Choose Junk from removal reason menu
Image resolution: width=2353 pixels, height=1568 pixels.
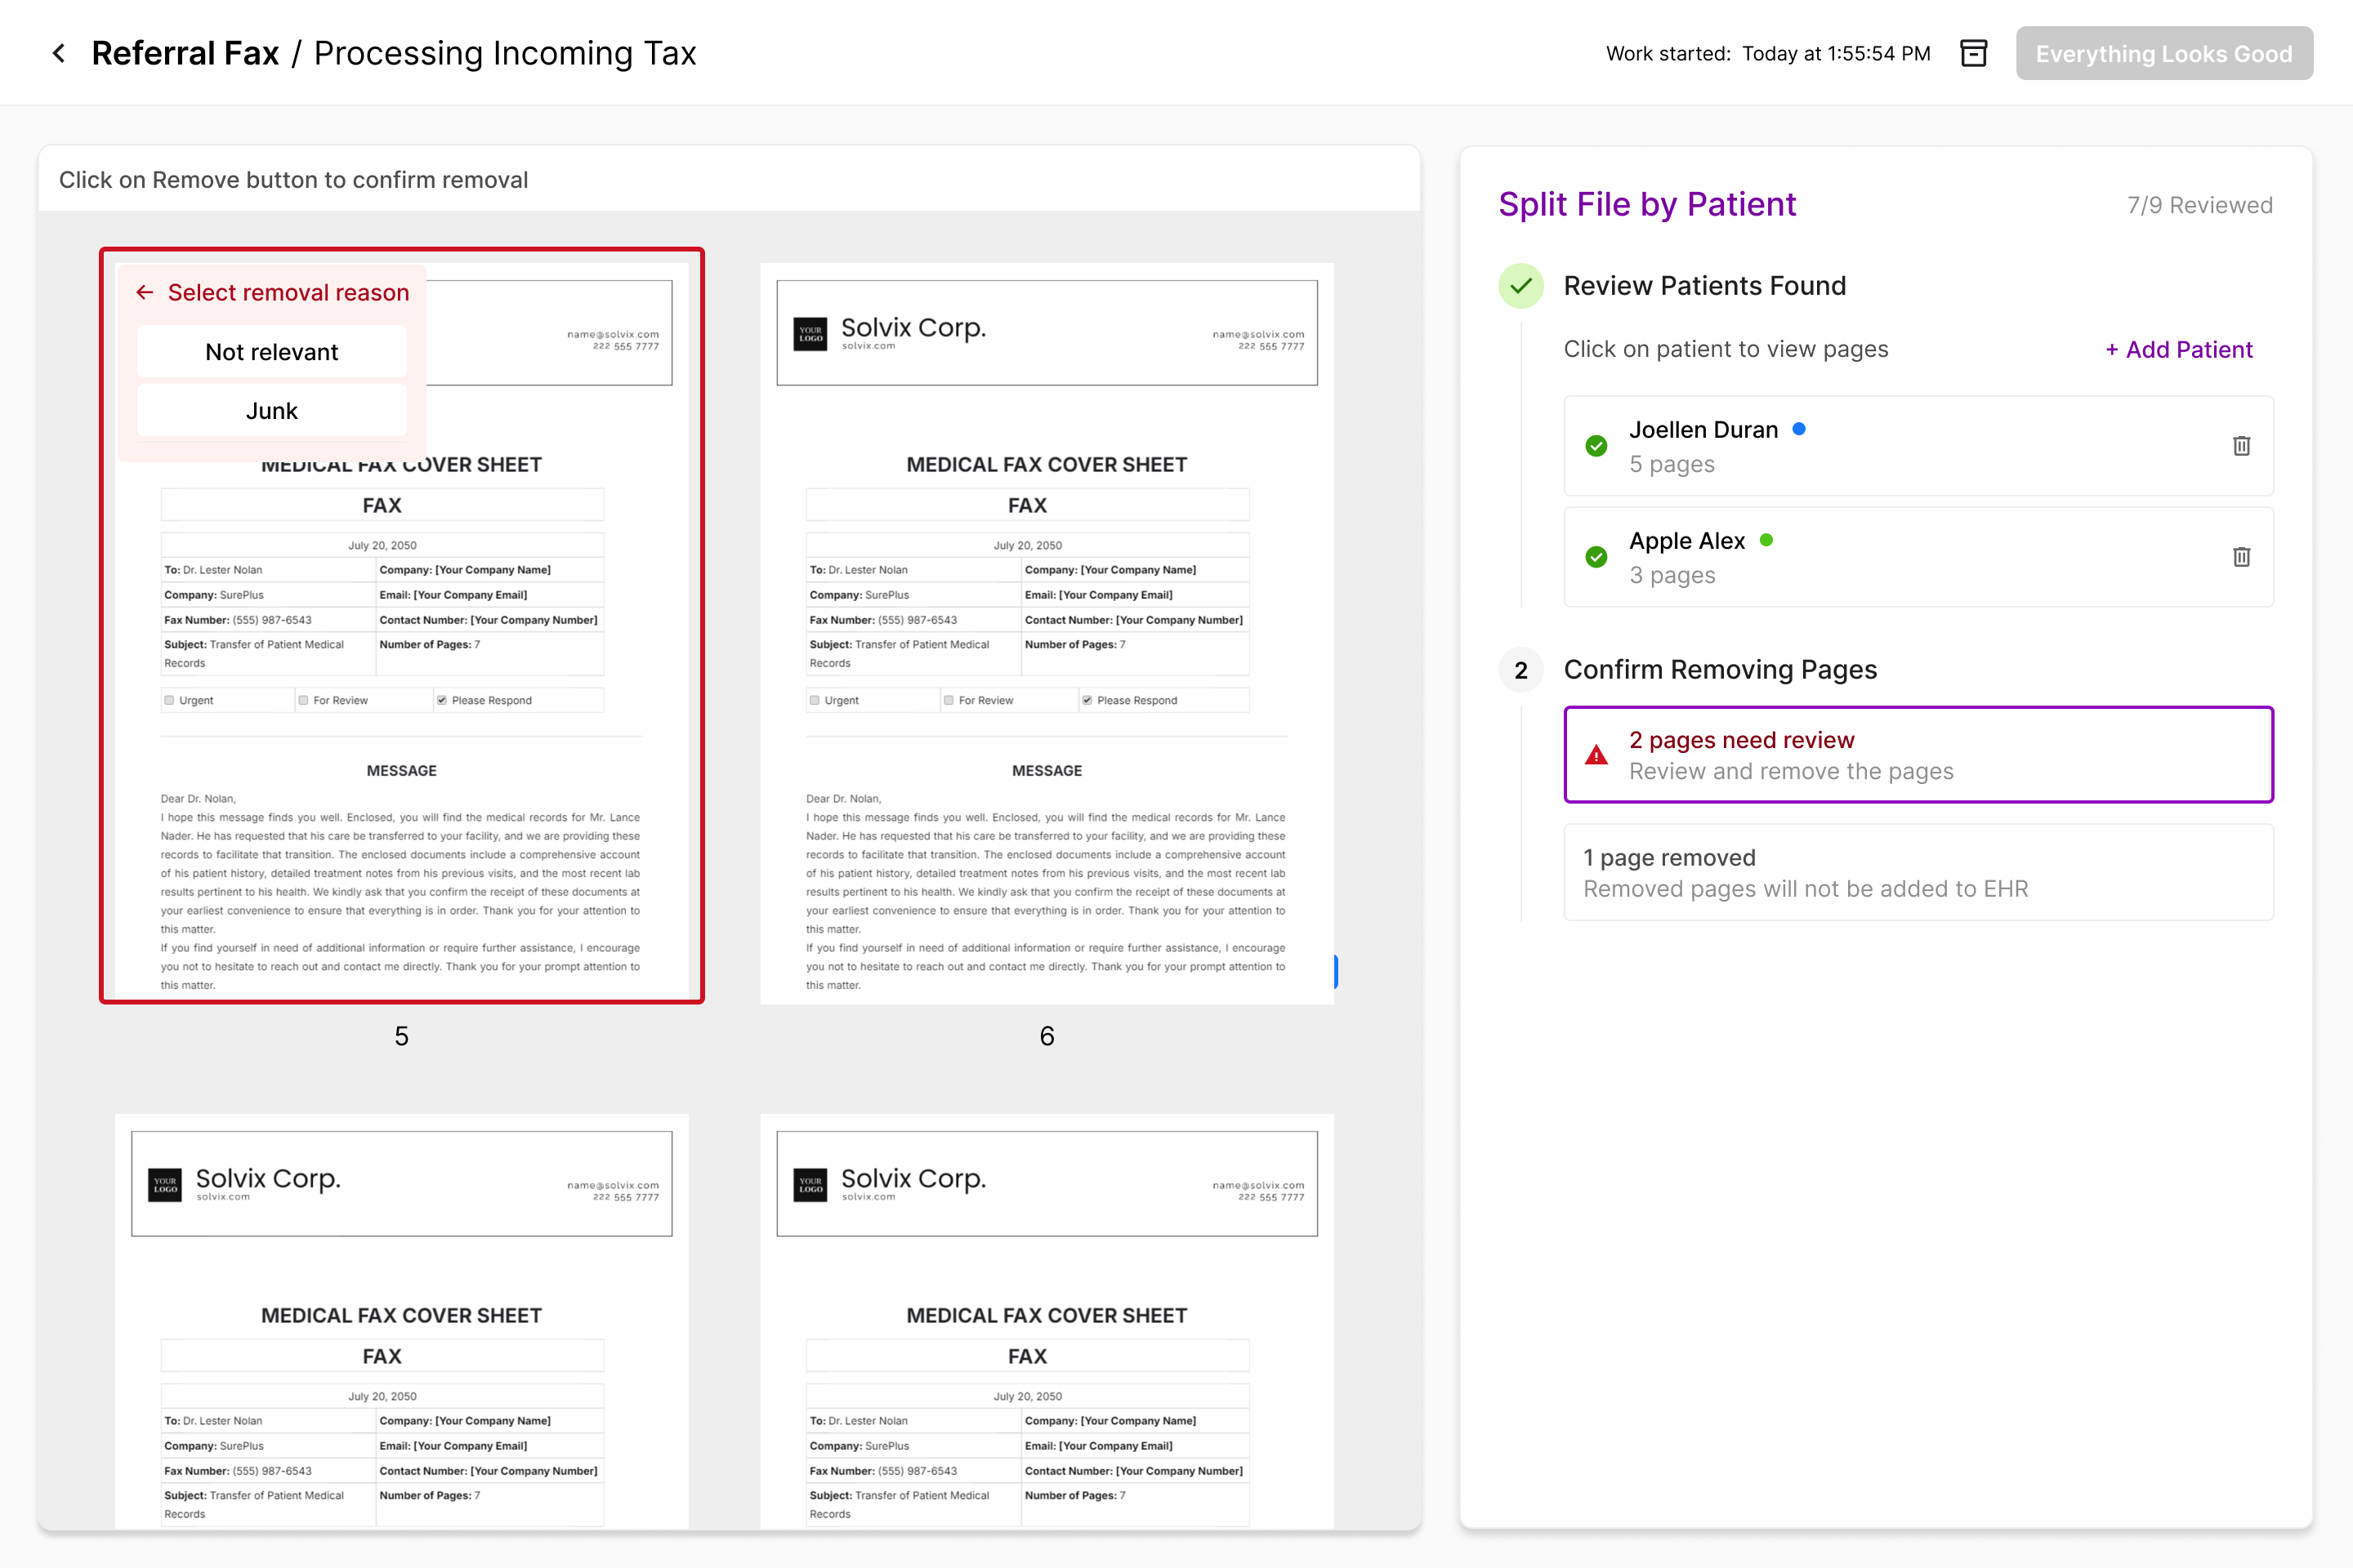click(x=271, y=410)
